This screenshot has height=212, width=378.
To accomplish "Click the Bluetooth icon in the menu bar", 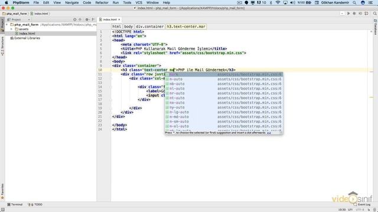I will coord(271,2).
